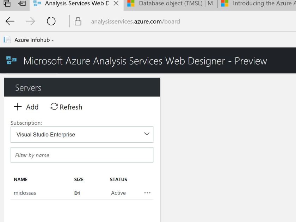Image resolution: width=296 pixels, height=222 pixels.
Task: Click the browser page reload icon
Action: tap(51, 21)
